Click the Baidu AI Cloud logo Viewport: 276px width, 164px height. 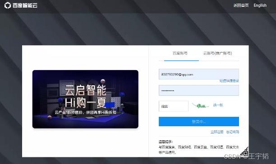(21, 5)
